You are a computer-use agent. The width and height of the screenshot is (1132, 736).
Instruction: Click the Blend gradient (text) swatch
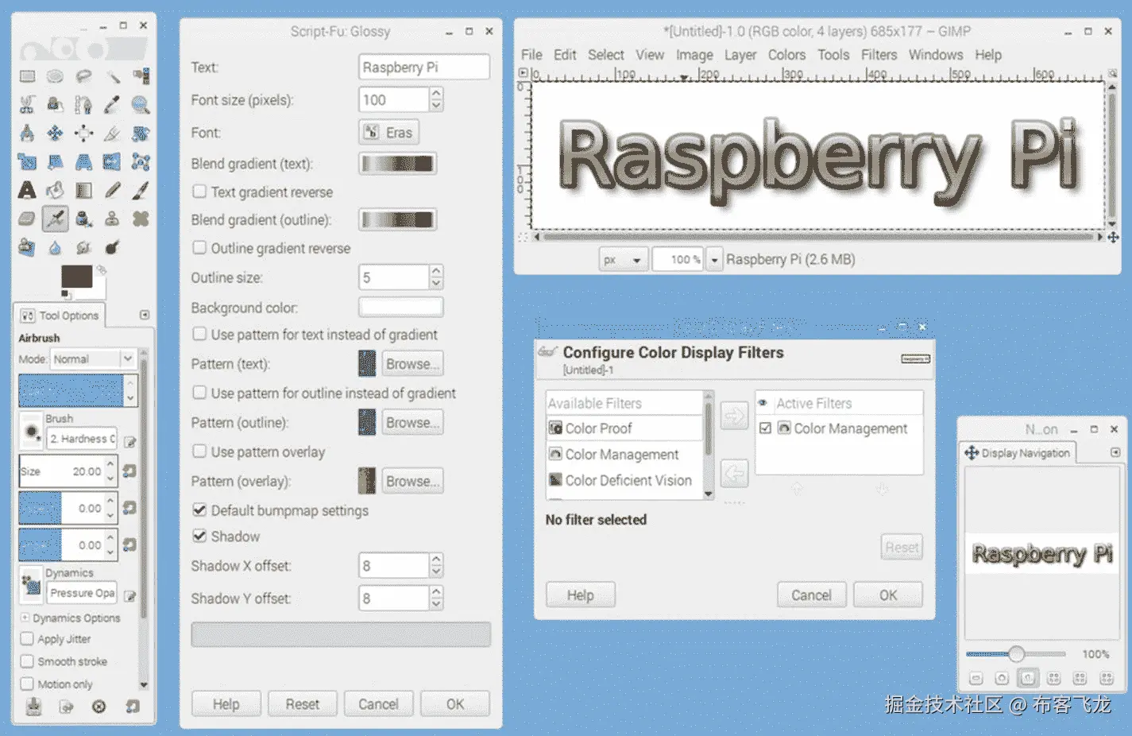[x=398, y=164]
